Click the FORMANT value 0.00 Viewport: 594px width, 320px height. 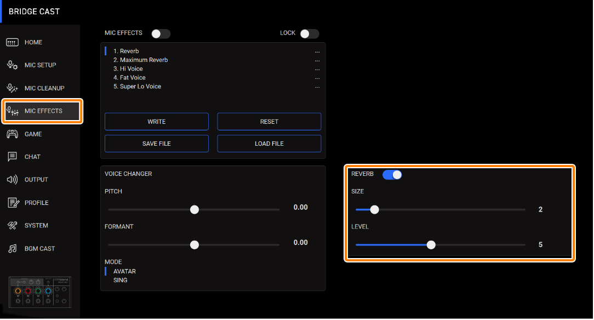point(300,242)
